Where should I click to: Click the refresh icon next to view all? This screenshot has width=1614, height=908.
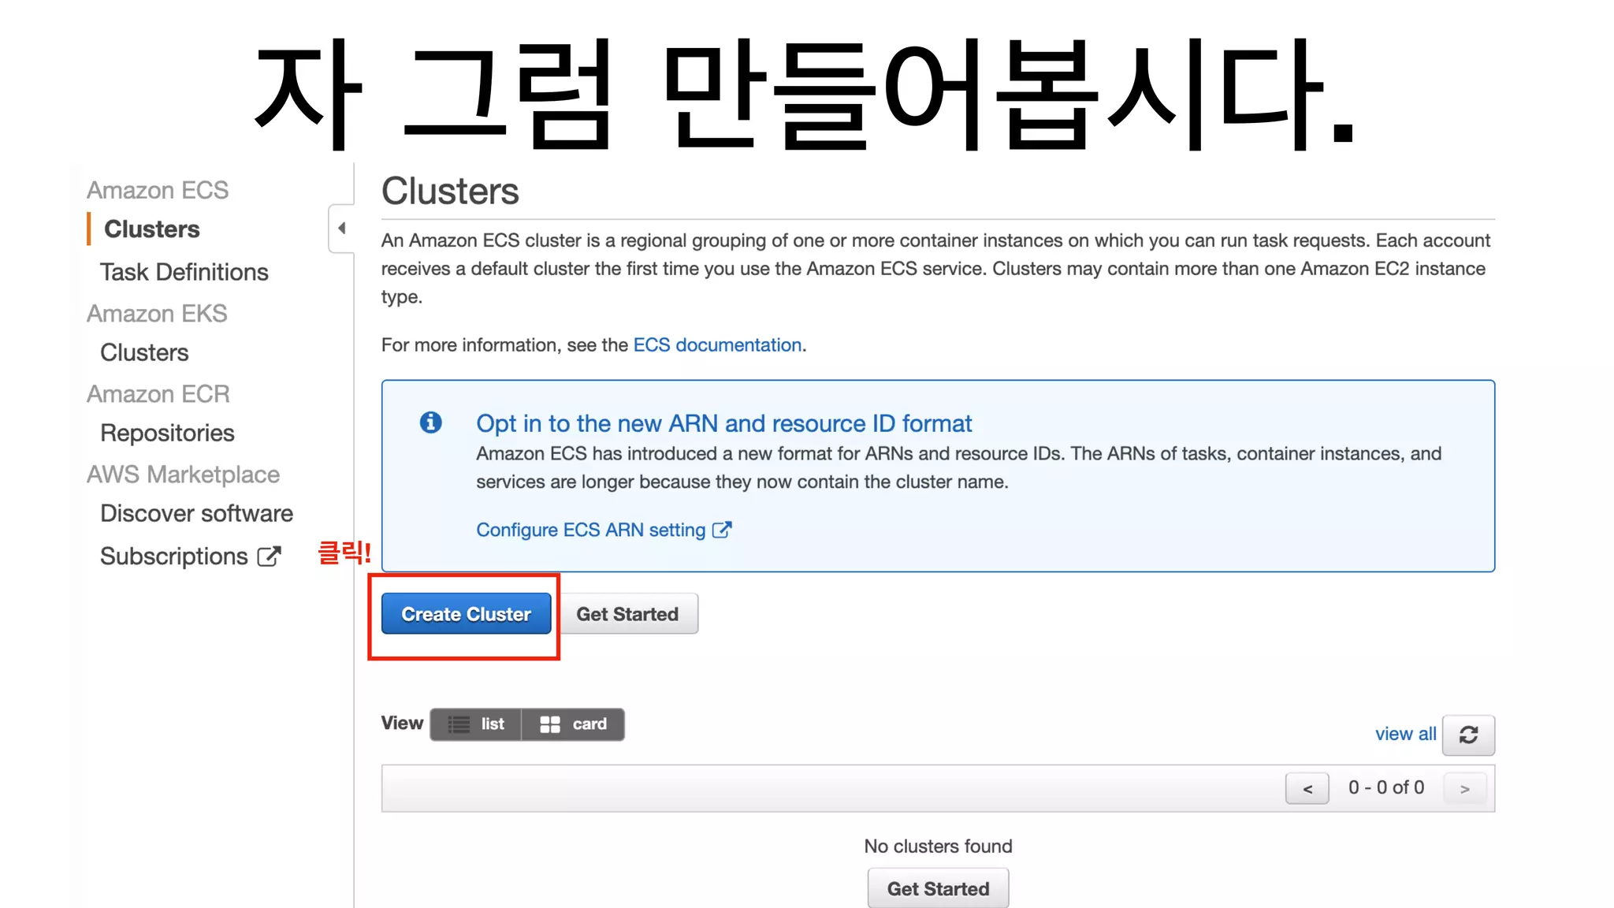(x=1468, y=735)
